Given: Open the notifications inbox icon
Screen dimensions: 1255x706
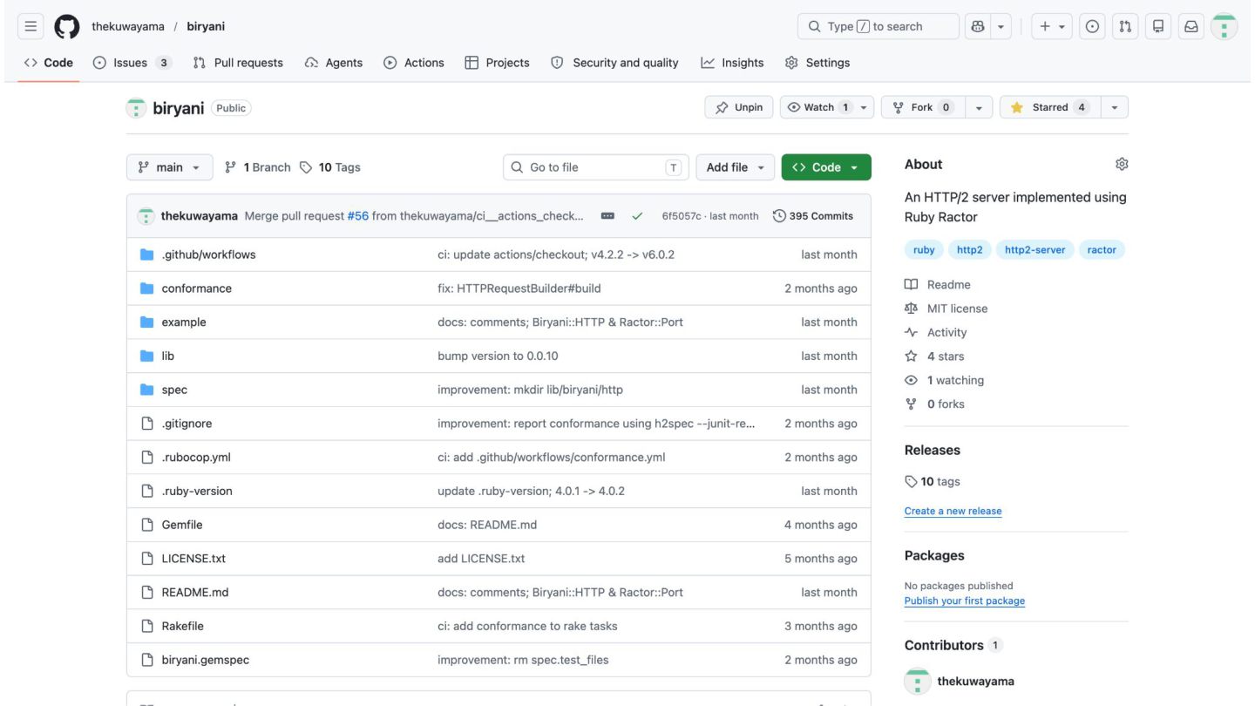Looking at the screenshot, I should [1191, 26].
